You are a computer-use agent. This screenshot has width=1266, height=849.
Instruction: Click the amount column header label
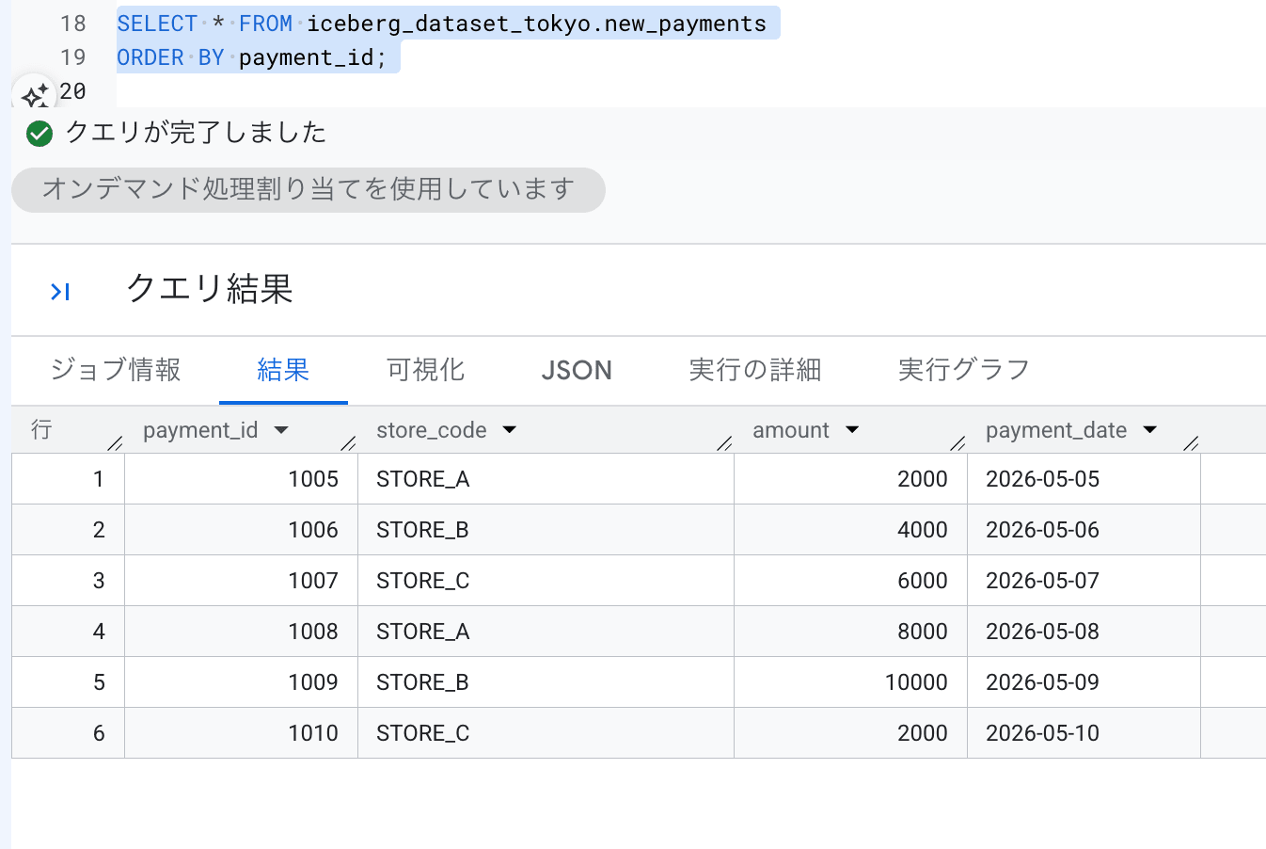791,430
